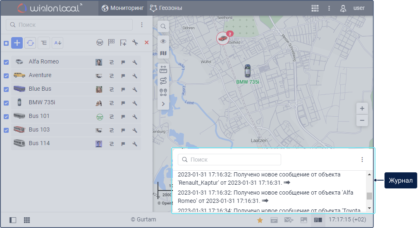Open the log panel three-dot menu
The image size is (418, 228).
(x=362, y=160)
